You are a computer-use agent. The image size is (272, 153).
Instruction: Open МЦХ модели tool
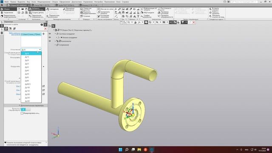pyautogui.click(x=147, y=13)
